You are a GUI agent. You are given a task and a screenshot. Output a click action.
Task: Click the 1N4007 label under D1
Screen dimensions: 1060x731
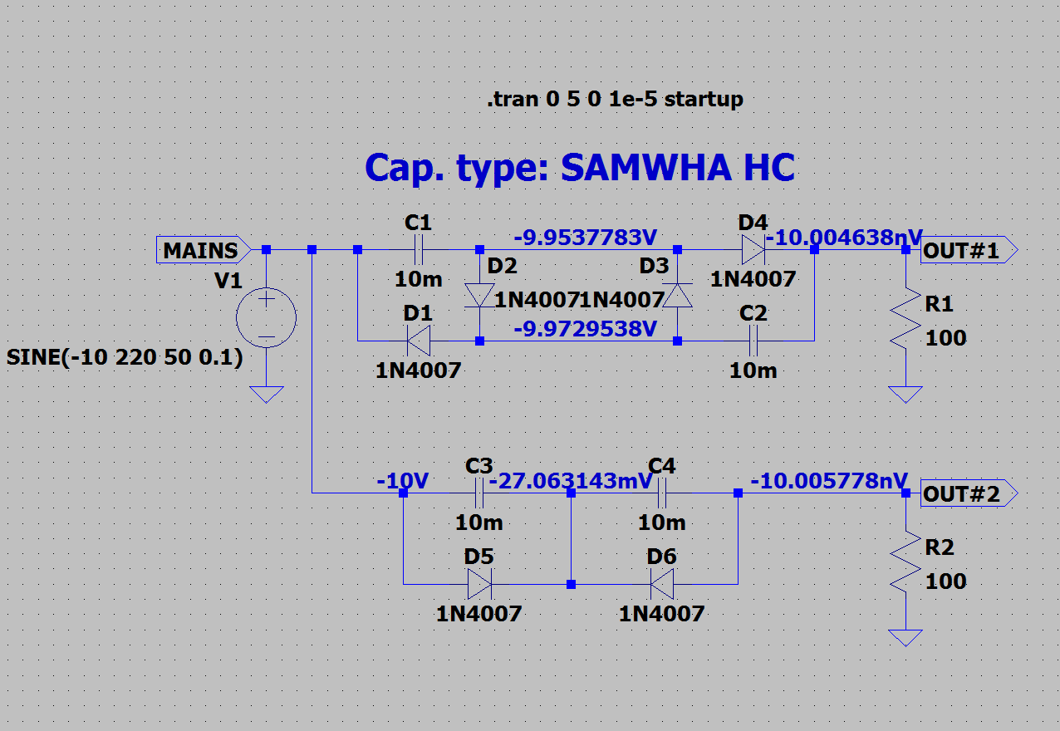(x=419, y=370)
